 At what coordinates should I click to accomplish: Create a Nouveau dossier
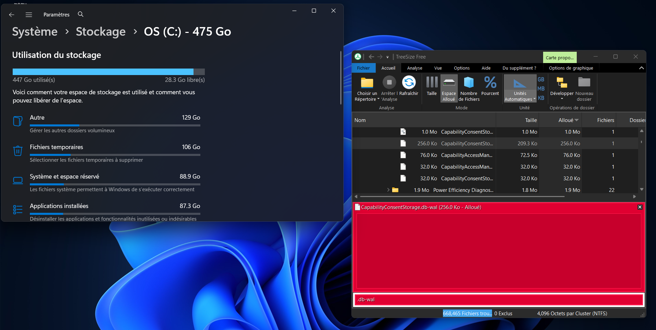tap(584, 88)
